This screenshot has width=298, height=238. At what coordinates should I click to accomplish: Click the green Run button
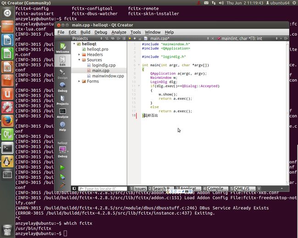tap(62, 168)
